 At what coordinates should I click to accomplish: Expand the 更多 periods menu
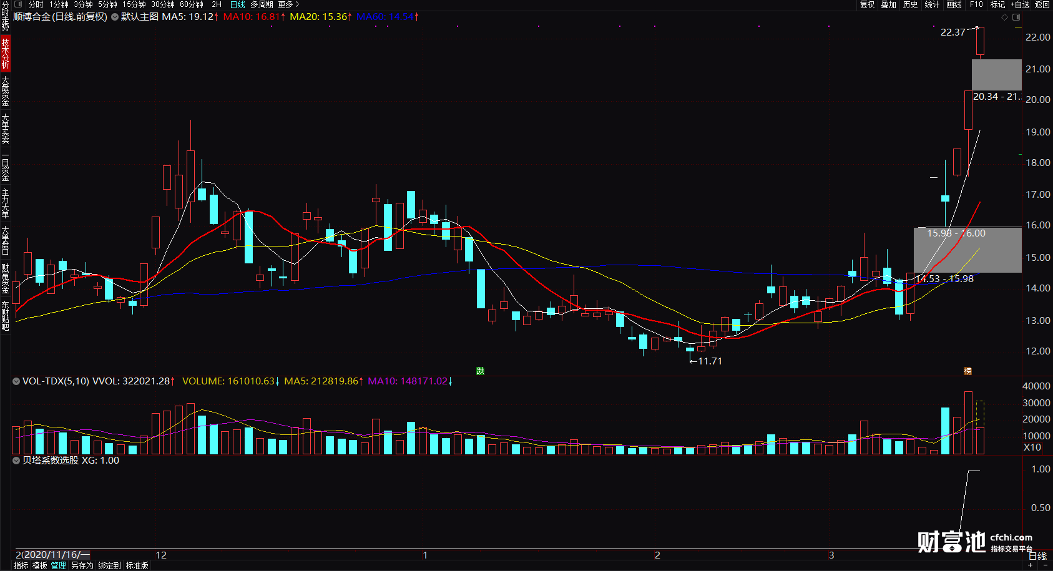click(x=288, y=4)
